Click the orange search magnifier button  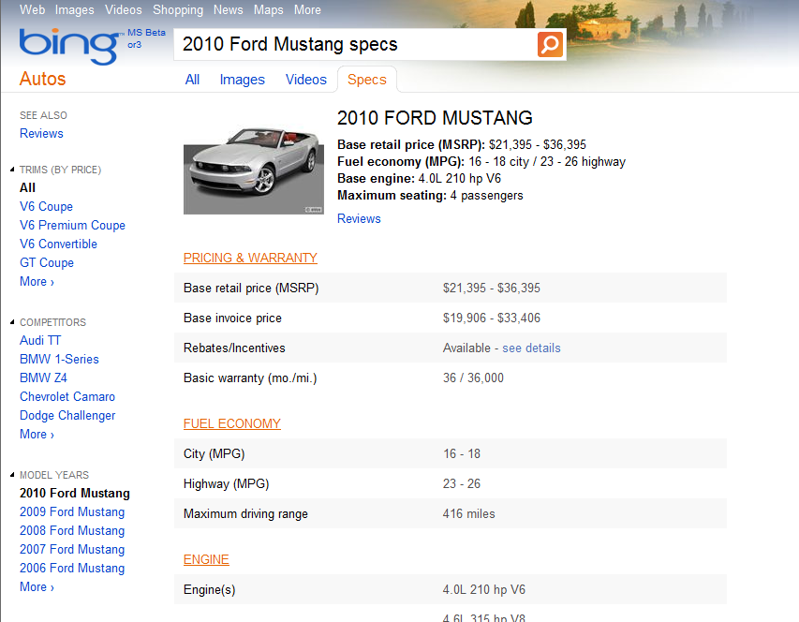pyautogui.click(x=551, y=44)
